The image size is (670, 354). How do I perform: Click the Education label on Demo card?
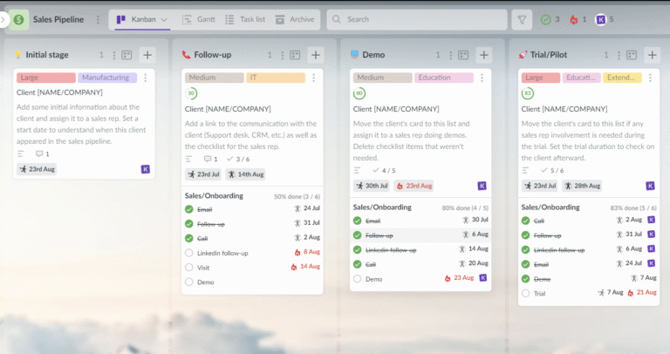444,78
